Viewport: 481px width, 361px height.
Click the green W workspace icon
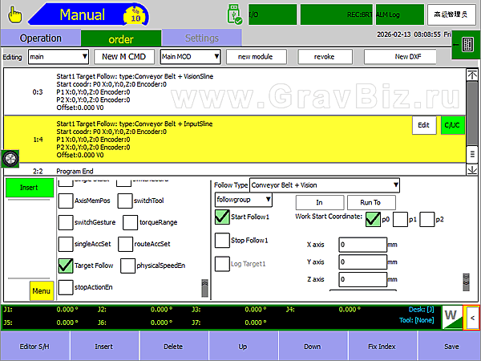(x=451, y=318)
